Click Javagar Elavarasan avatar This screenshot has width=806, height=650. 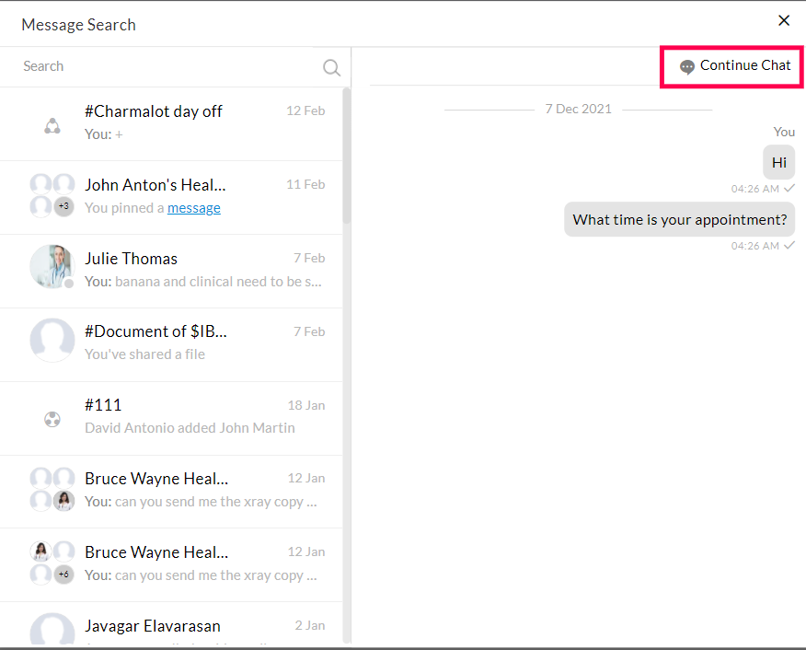(x=52, y=631)
